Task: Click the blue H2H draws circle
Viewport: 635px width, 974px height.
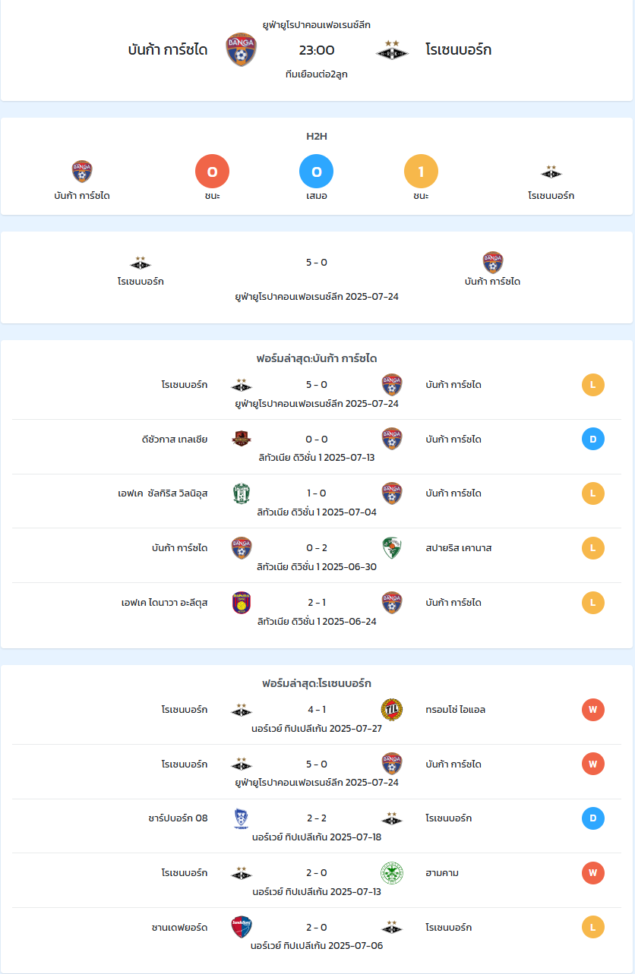Action: point(317,172)
